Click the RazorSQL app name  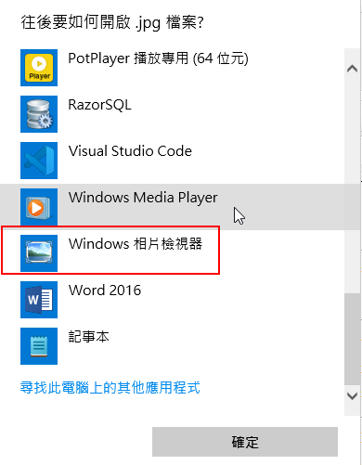tap(99, 105)
